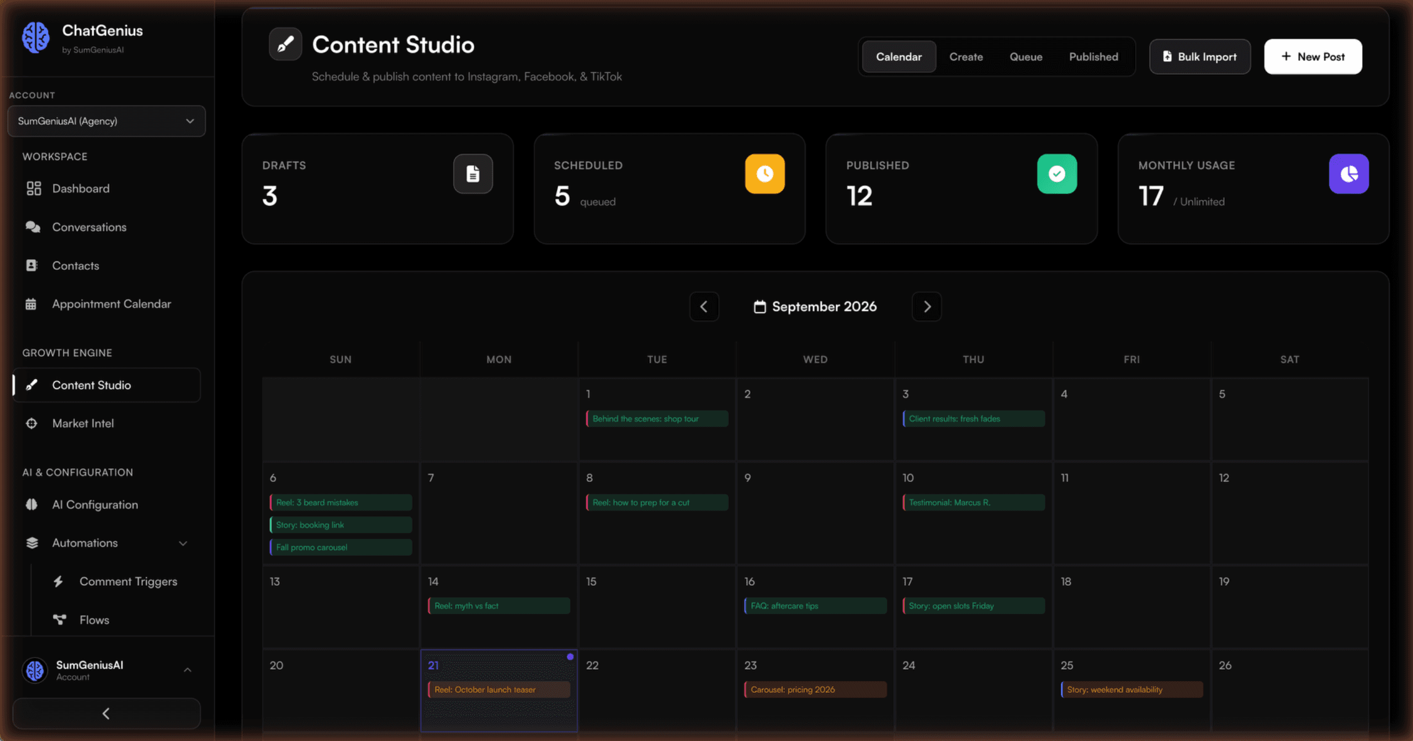
Task: Click the Conversations chat bubbles icon
Action: click(33, 227)
